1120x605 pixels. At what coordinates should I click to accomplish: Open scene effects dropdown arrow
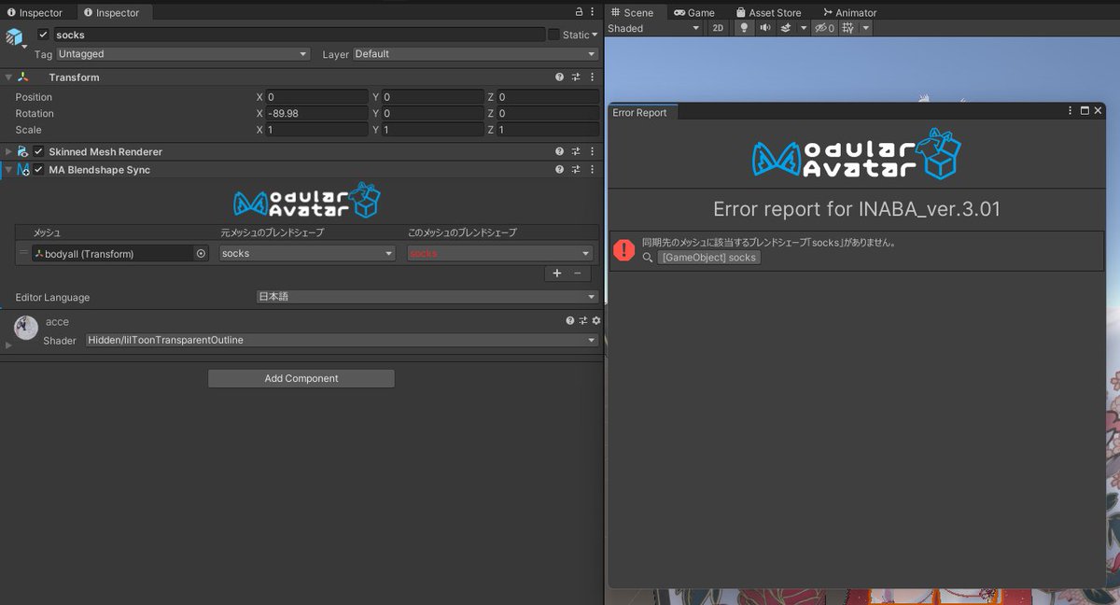804,28
